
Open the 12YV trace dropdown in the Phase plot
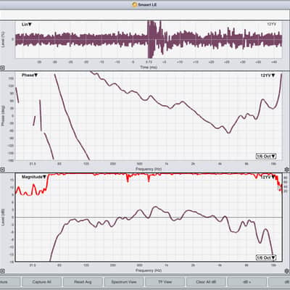268,75
